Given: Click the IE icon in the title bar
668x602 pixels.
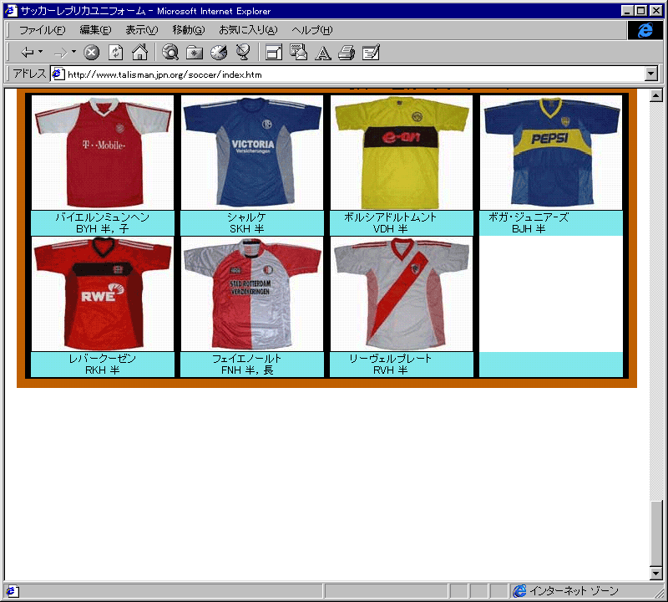Looking at the screenshot, I should pos(11,11).
